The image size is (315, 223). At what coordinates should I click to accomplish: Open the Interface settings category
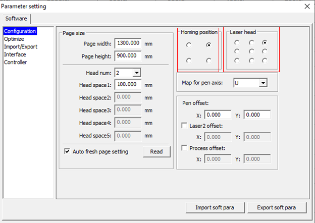click(15, 54)
